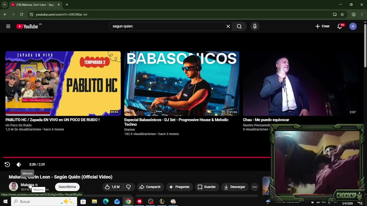Click the taskbar Buscar search box
367x206 pixels.
[x=44, y=201]
